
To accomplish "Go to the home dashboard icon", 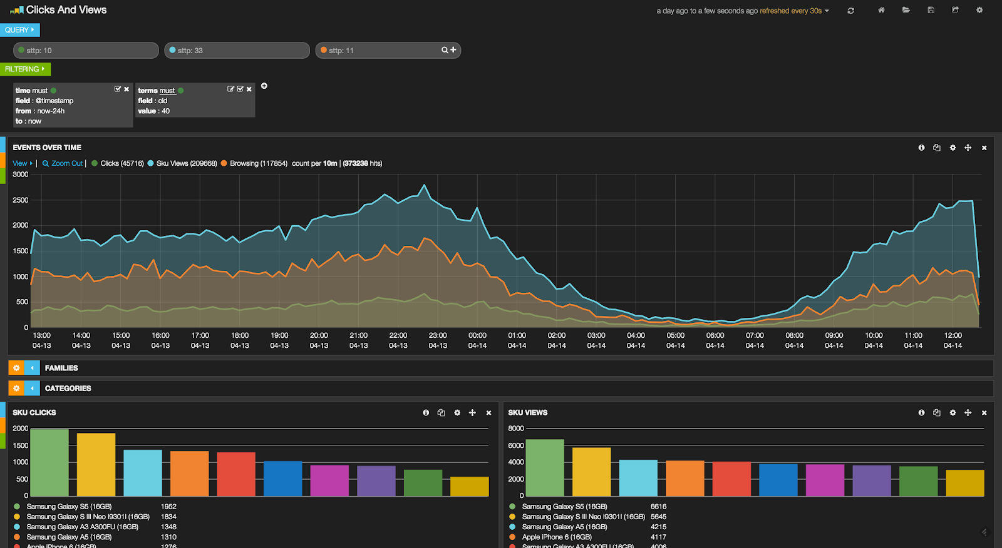I will (x=881, y=10).
